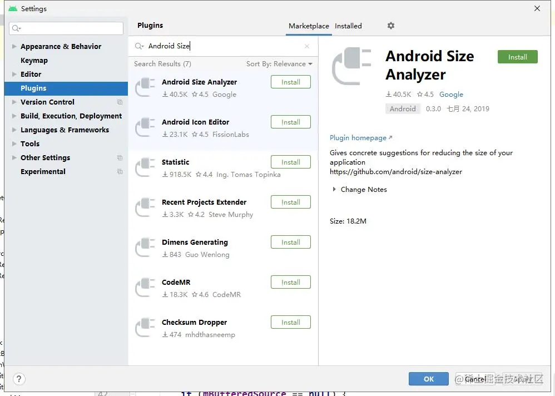Screen dimensions: 555x396
Task: Install Android Icon Editor plugin
Action: (x=291, y=122)
